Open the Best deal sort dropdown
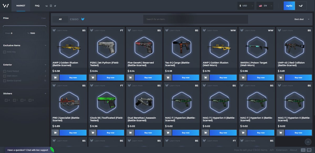Viewport: 315px width, 153px height. [302, 19]
